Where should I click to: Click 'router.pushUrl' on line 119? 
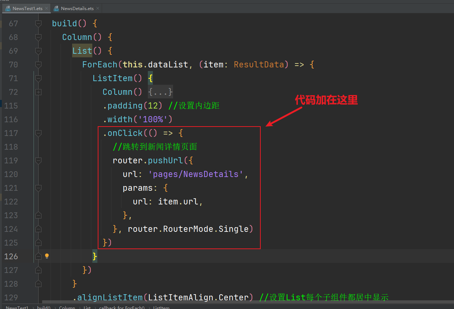pyautogui.click(x=148, y=160)
